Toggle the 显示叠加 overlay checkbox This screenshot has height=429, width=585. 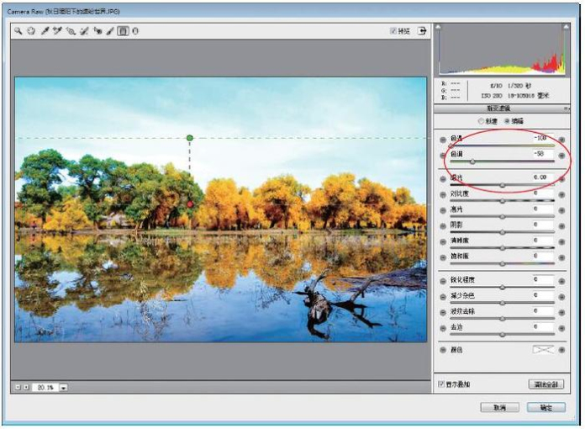(442, 384)
